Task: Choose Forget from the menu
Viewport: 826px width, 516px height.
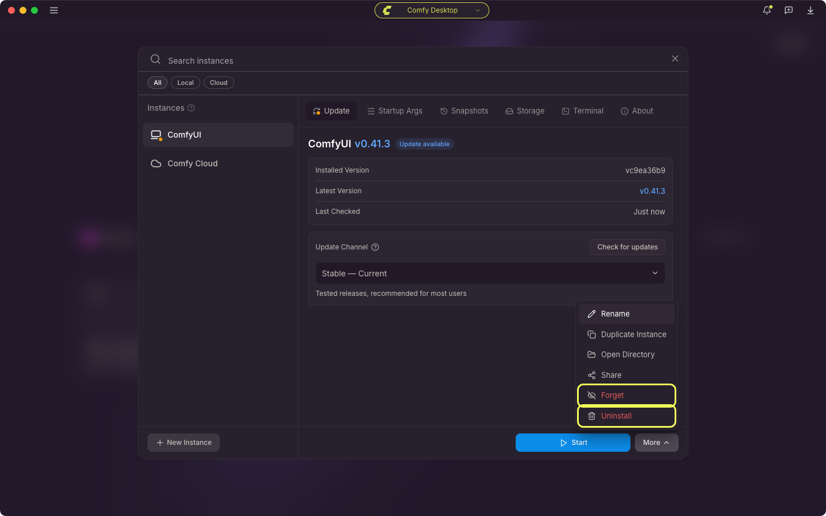Action: point(626,396)
